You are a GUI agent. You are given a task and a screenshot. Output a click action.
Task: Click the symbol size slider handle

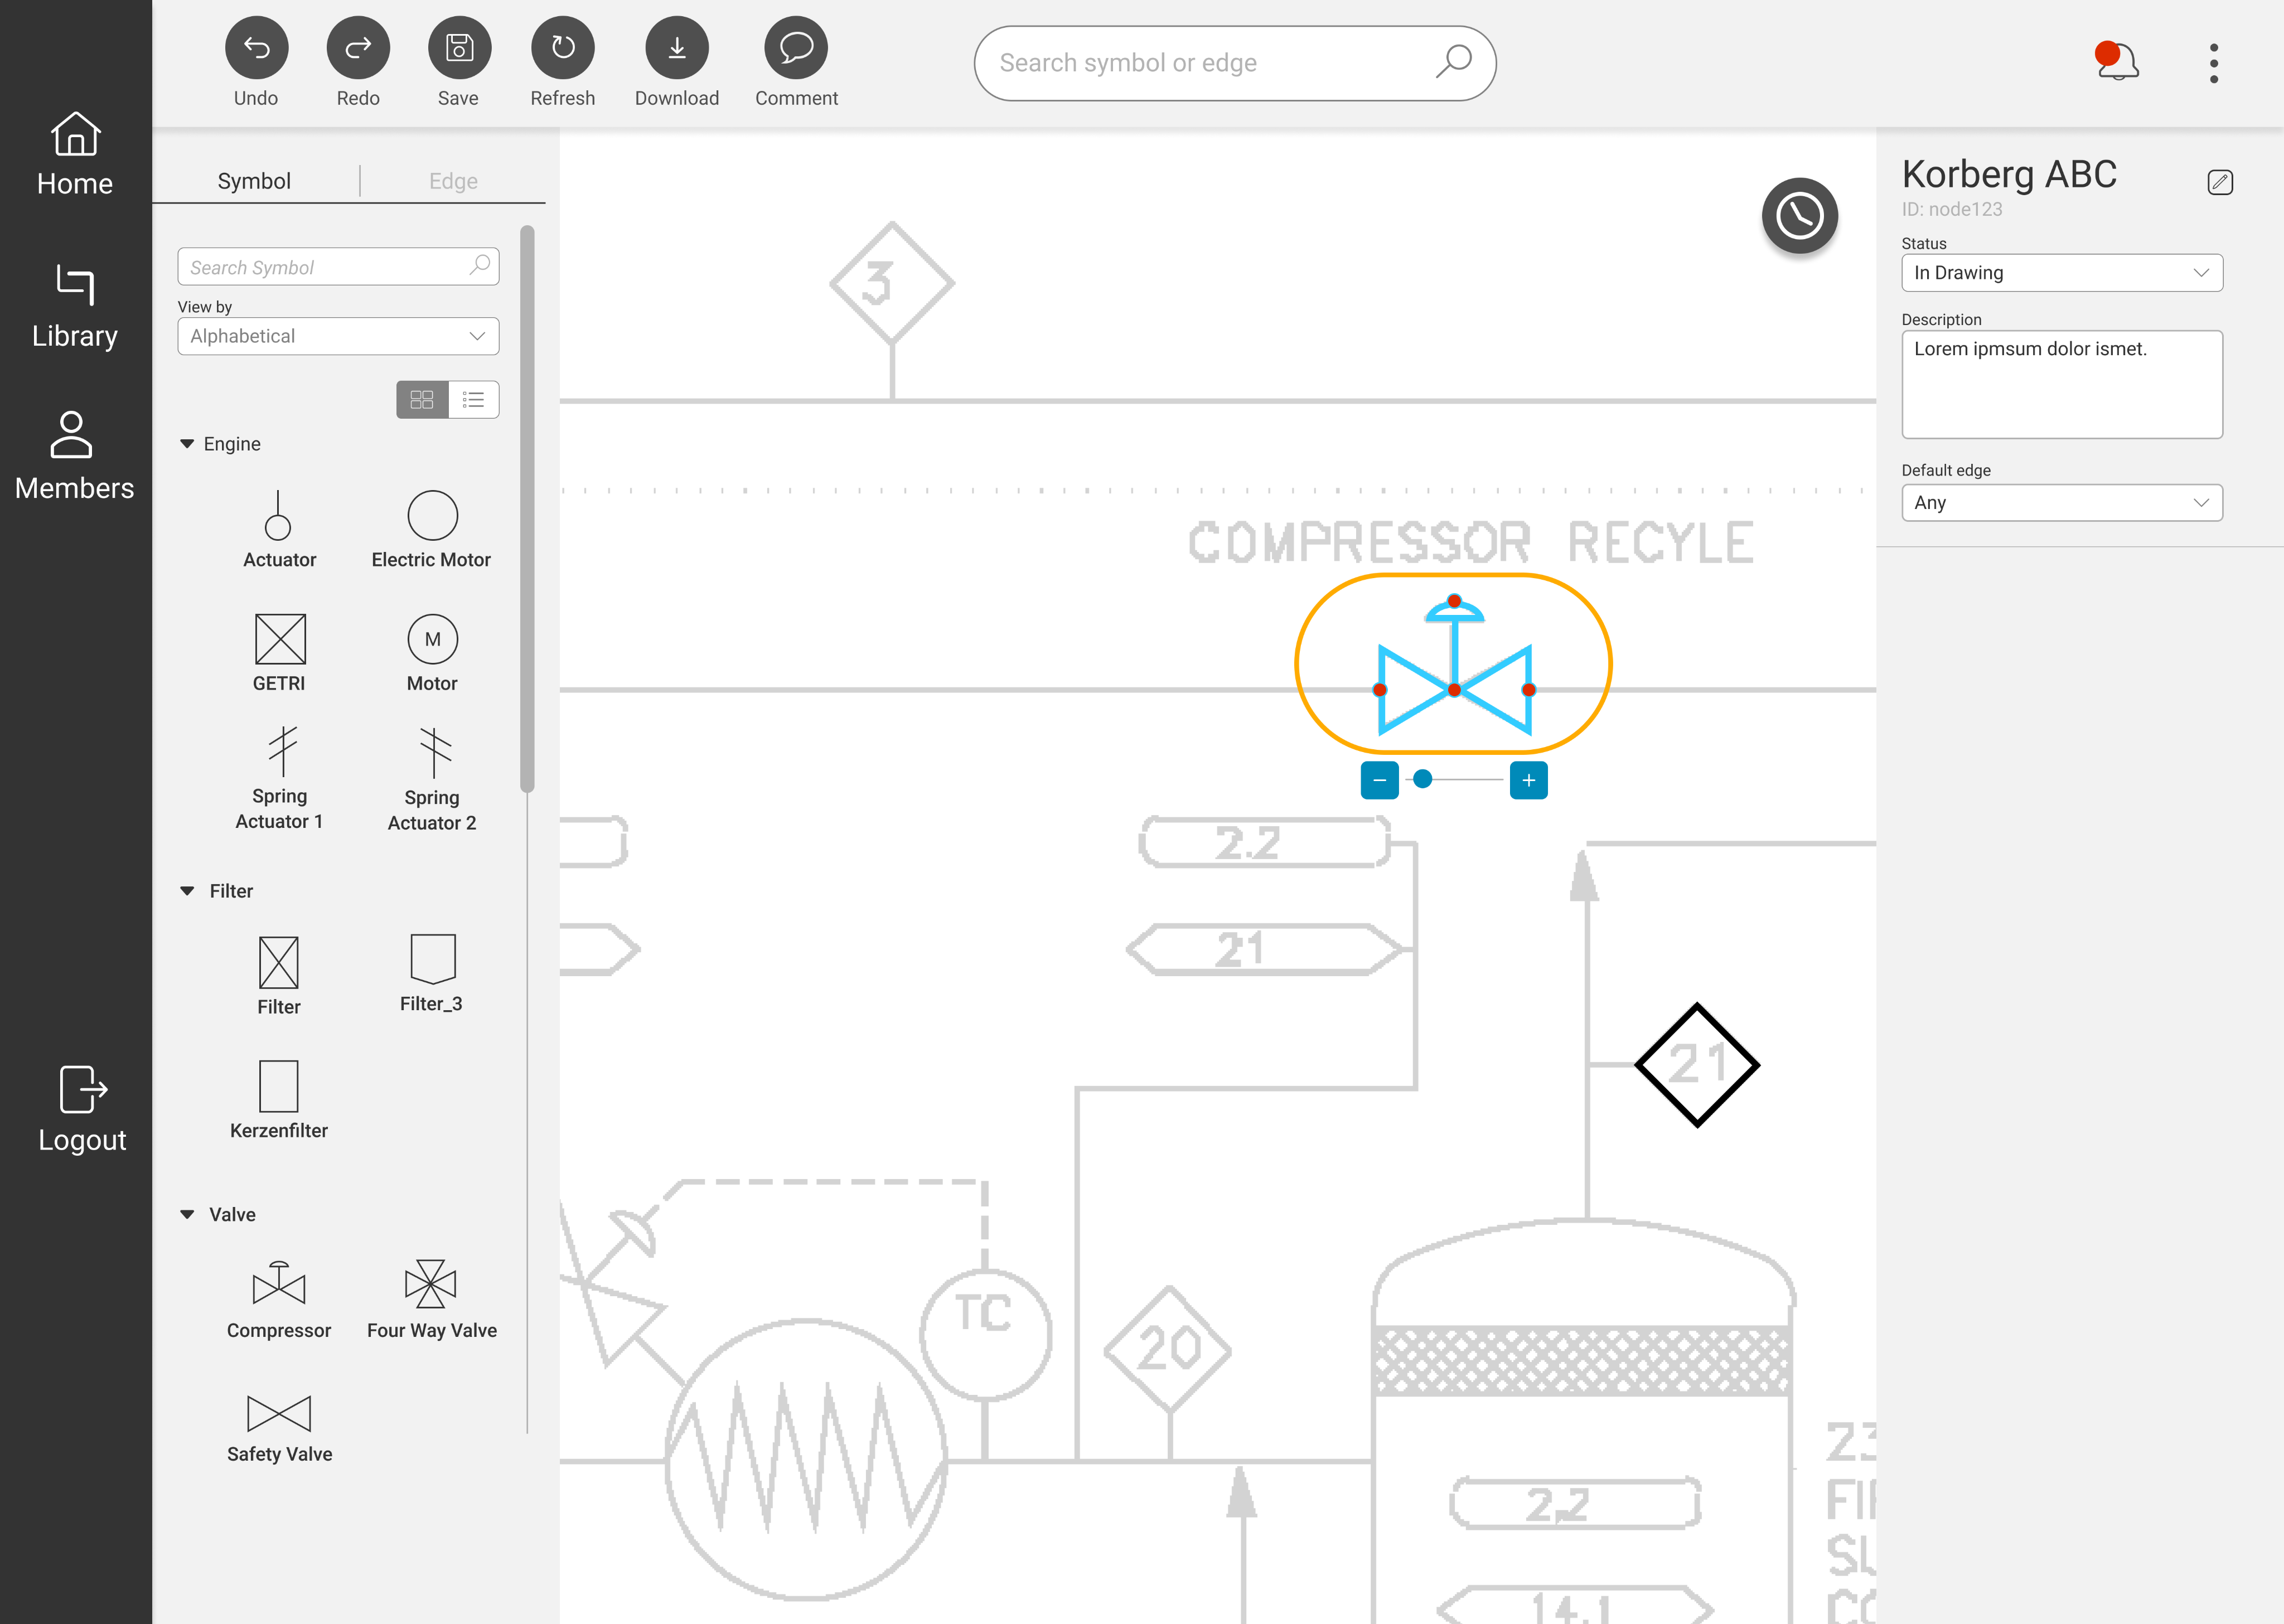coord(1422,779)
